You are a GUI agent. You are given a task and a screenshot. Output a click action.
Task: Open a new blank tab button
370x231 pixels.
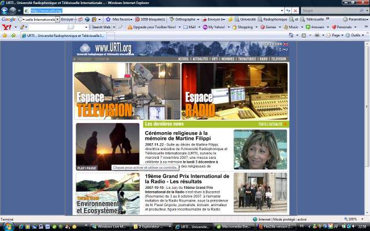[x=110, y=36]
